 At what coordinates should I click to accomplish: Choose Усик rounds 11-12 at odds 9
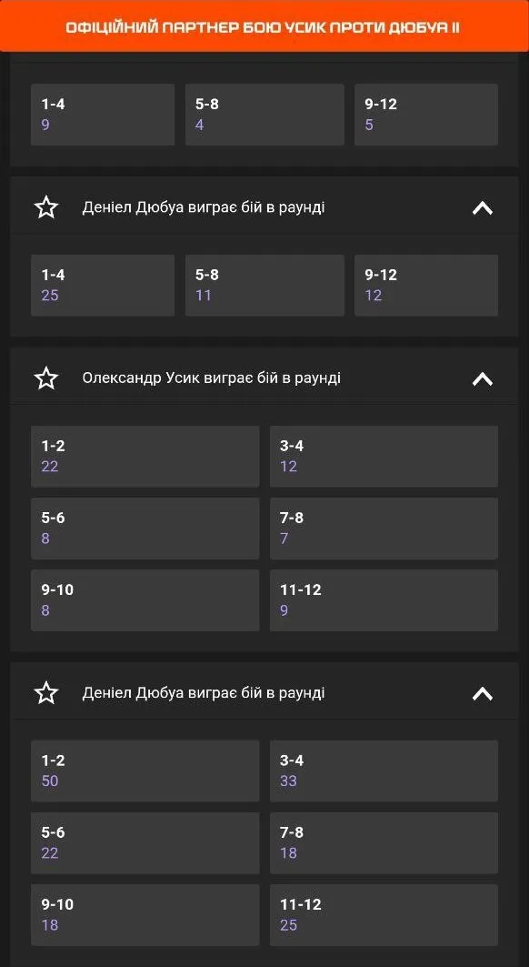(384, 600)
